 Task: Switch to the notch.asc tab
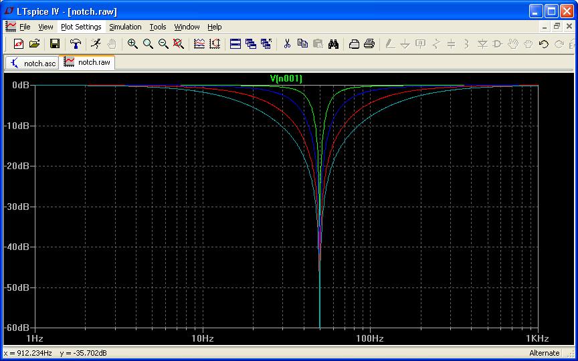[32, 63]
